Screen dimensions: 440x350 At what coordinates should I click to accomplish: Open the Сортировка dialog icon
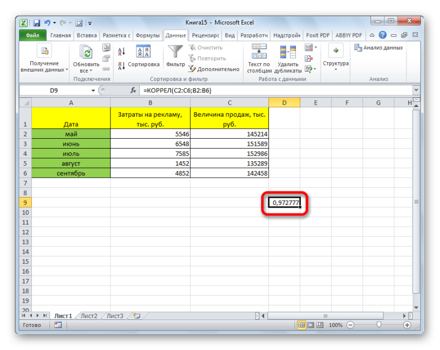[x=143, y=51]
